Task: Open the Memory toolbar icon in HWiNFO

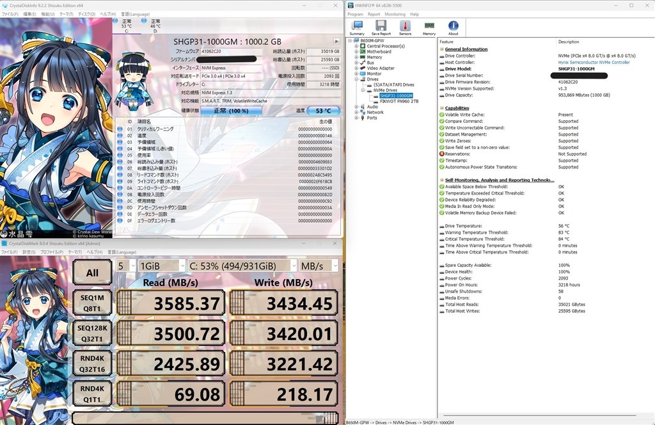Action: click(x=429, y=28)
